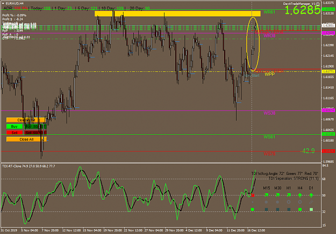Click the H1 green trend arrow
This screenshot has height=234, width=336.
289,195
